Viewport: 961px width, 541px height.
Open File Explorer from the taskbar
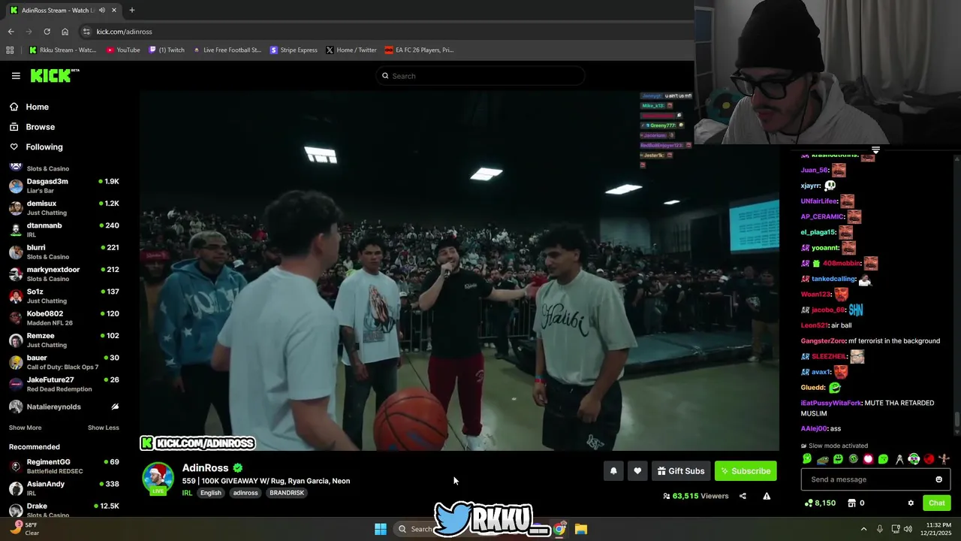580,529
